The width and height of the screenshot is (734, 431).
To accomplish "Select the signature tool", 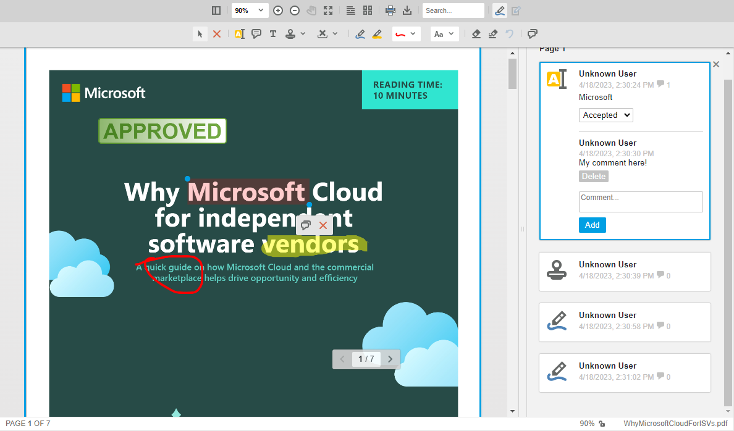I will click(x=322, y=34).
